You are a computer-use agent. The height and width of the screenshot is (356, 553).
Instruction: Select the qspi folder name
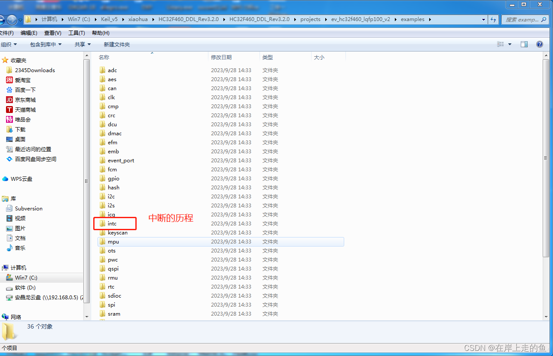pyautogui.click(x=113, y=269)
